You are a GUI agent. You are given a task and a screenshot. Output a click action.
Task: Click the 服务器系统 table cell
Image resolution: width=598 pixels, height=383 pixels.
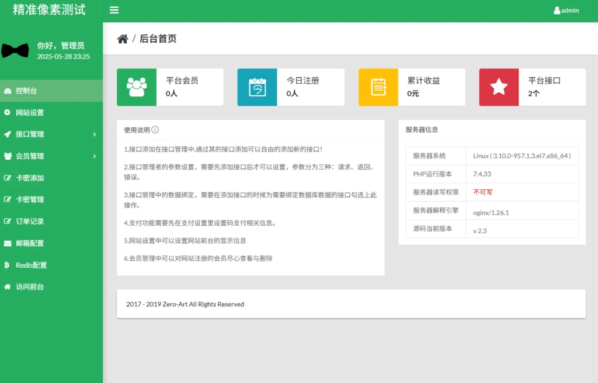click(436, 156)
